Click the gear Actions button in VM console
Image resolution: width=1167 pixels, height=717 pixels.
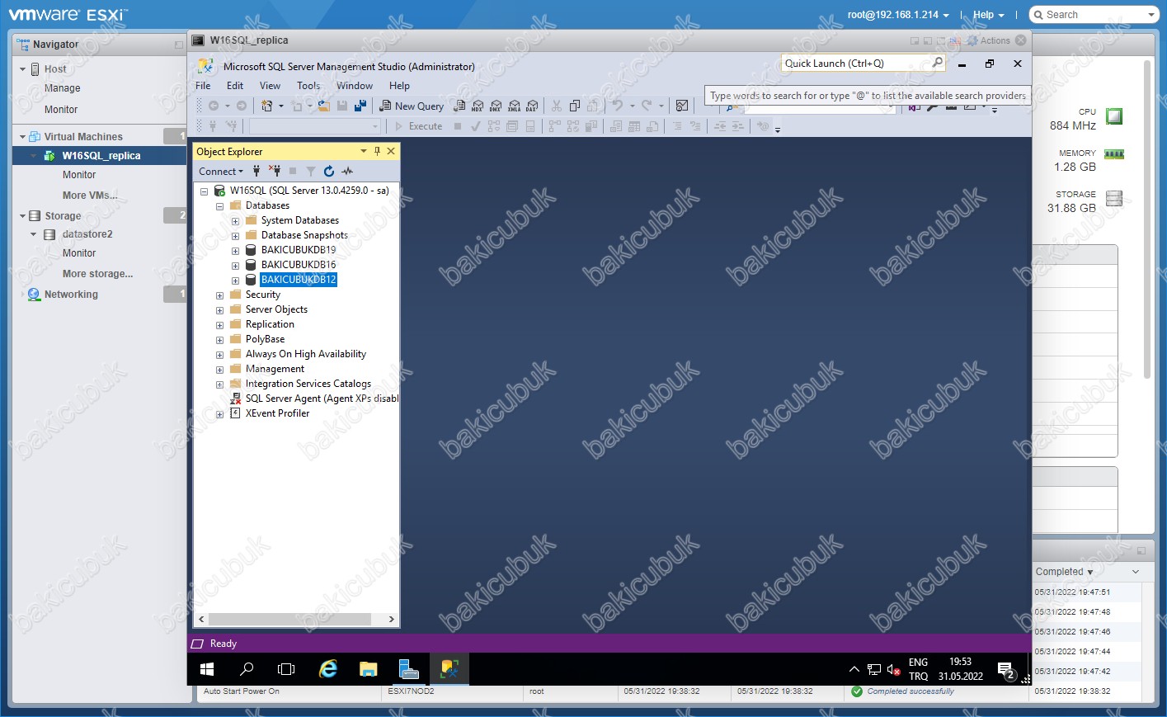click(989, 40)
